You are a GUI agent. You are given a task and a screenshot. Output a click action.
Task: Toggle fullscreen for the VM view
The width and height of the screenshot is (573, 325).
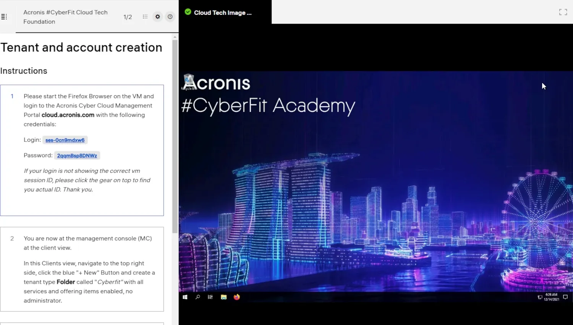(563, 12)
